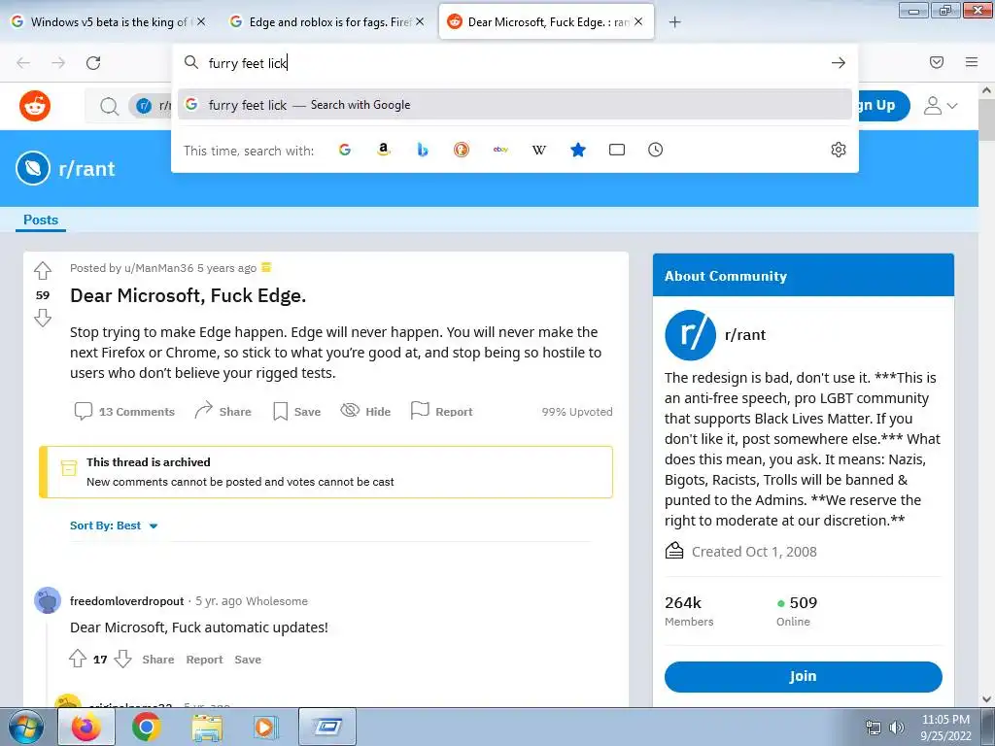The image size is (995, 746).
Task: Search open tabs using the tab icon
Action: pos(617,150)
